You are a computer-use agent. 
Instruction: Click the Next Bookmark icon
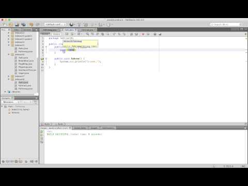pos(119,34)
